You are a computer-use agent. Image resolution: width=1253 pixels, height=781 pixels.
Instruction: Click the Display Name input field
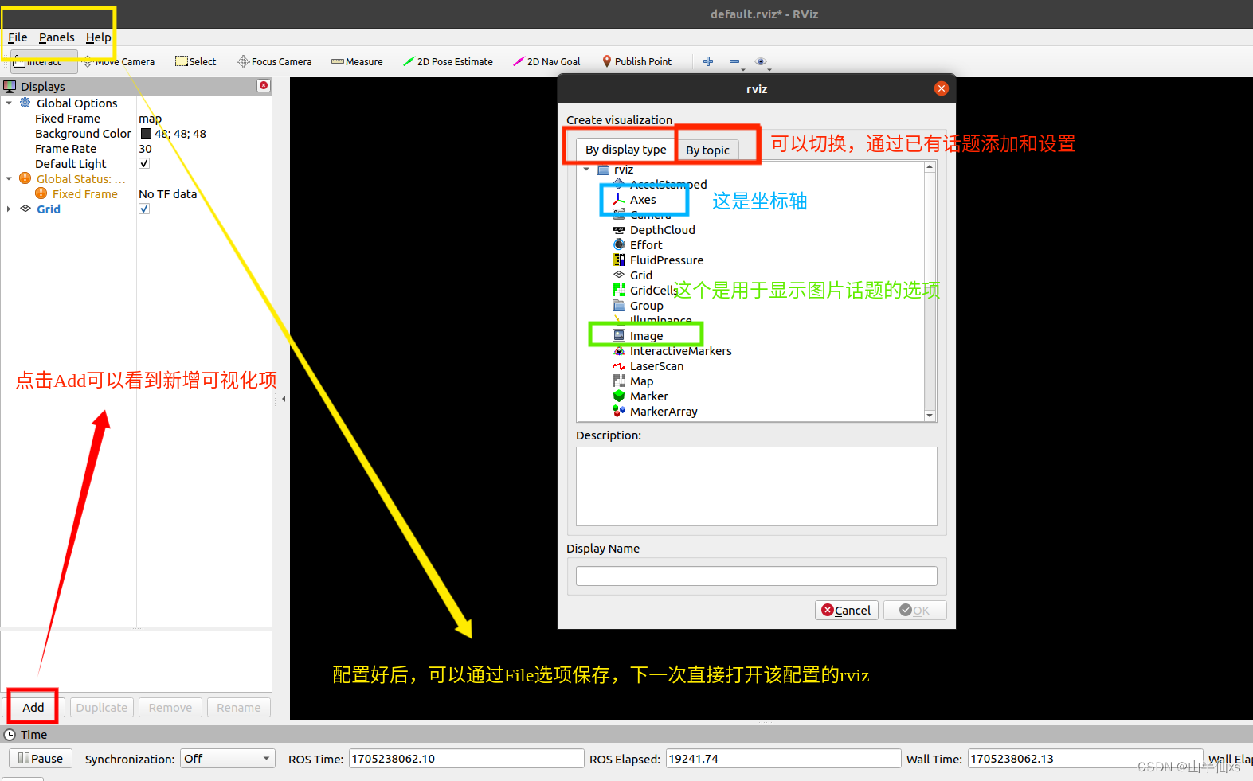[x=756, y=576]
